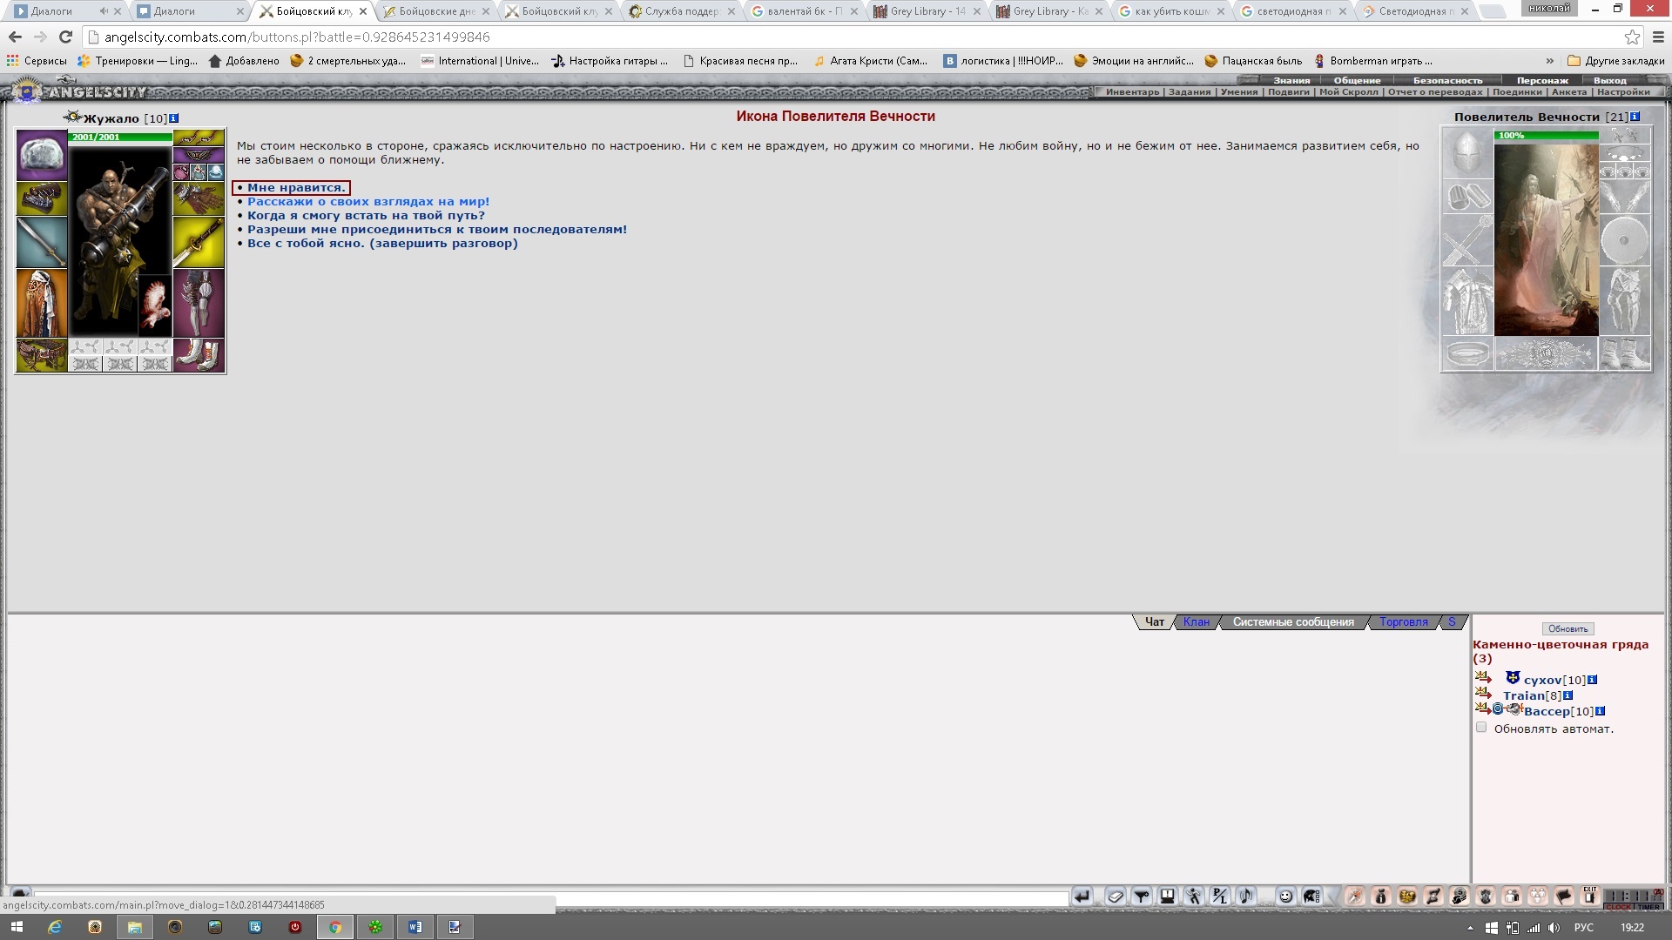The width and height of the screenshot is (1672, 940).
Task: Click the P/L transliteration icon
Action: [1220, 896]
